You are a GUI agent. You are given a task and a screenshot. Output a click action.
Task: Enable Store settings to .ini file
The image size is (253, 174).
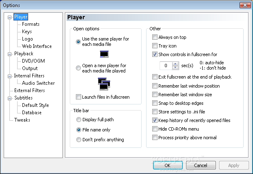[155, 112]
